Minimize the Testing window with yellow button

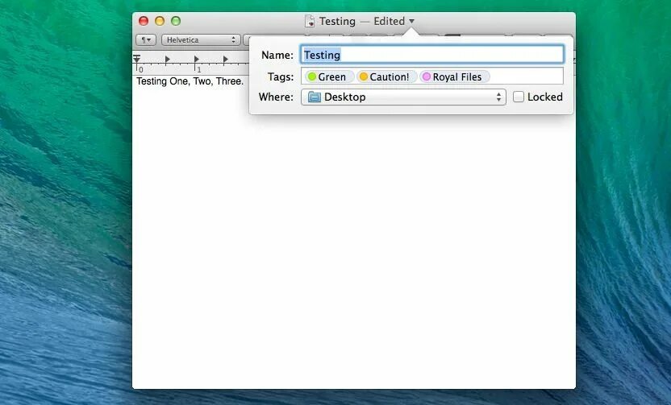click(x=160, y=21)
